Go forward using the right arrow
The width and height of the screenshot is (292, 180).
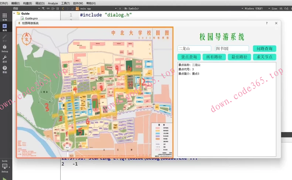[68, 8]
